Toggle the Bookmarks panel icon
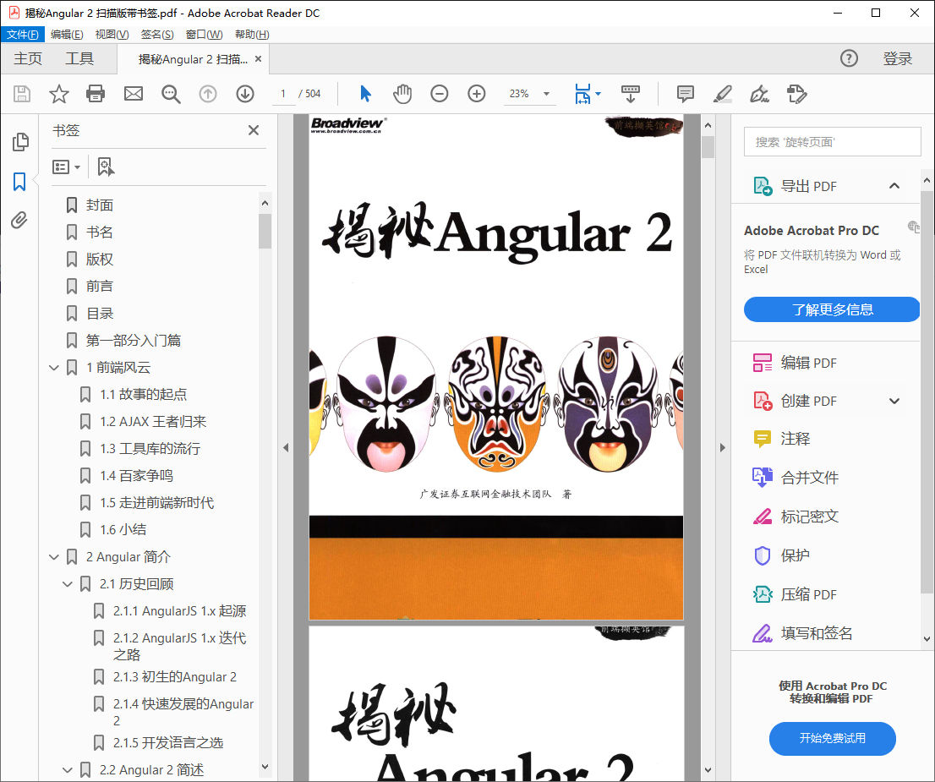 point(19,181)
